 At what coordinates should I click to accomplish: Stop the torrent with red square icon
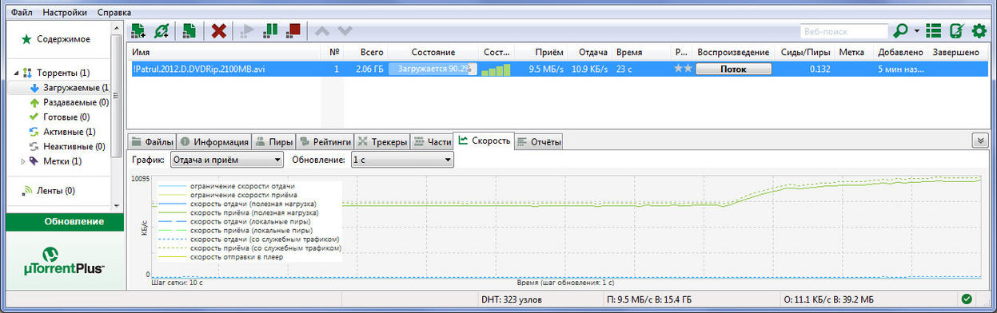293,31
